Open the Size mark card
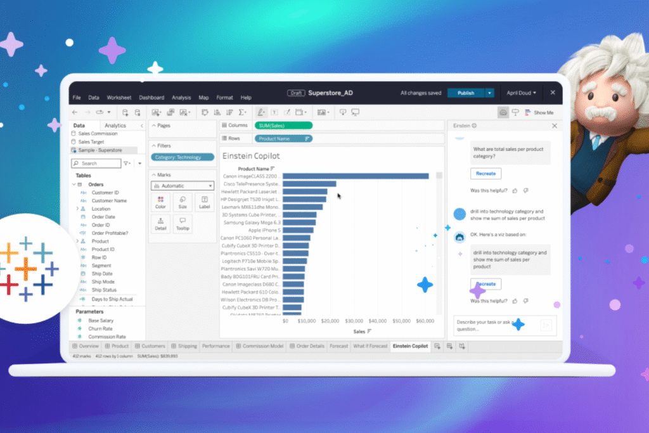This screenshot has width=649, height=433. pos(183,202)
